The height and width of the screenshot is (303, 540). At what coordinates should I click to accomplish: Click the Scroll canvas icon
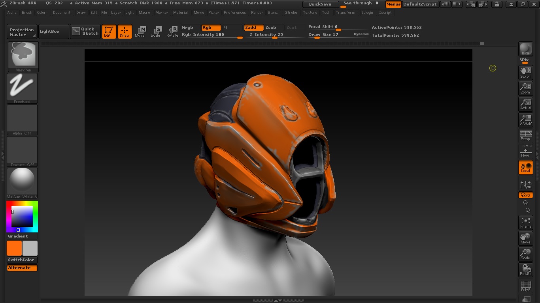(525, 73)
